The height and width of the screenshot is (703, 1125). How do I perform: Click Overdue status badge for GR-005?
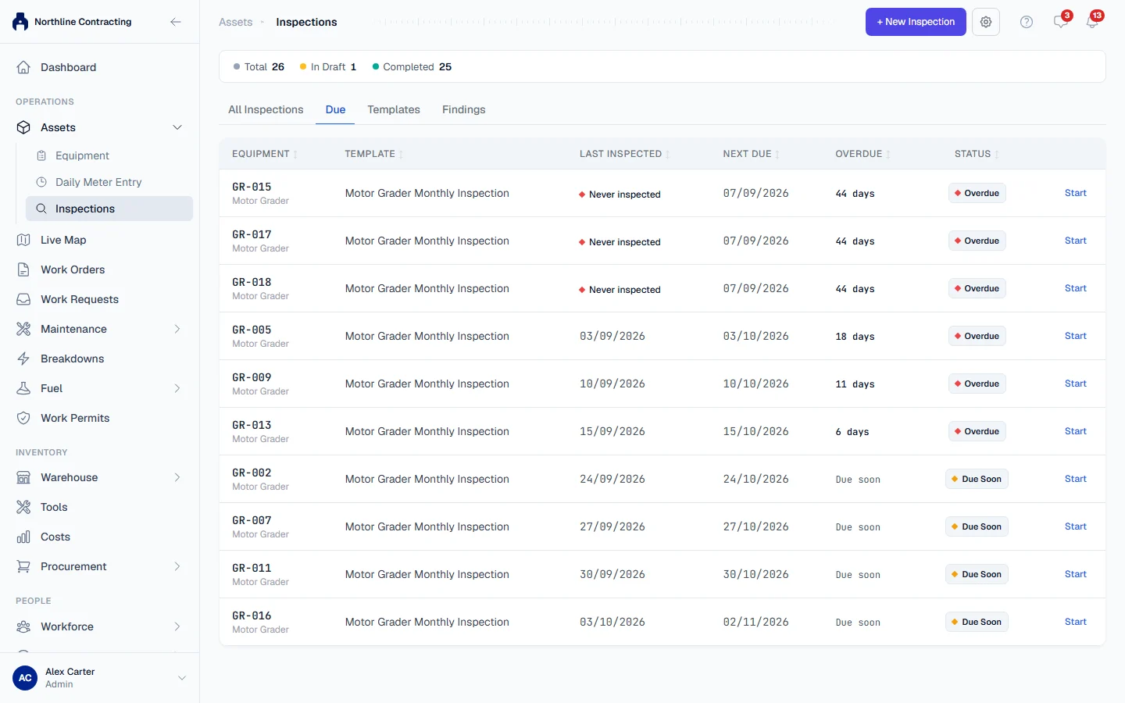(x=977, y=336)
